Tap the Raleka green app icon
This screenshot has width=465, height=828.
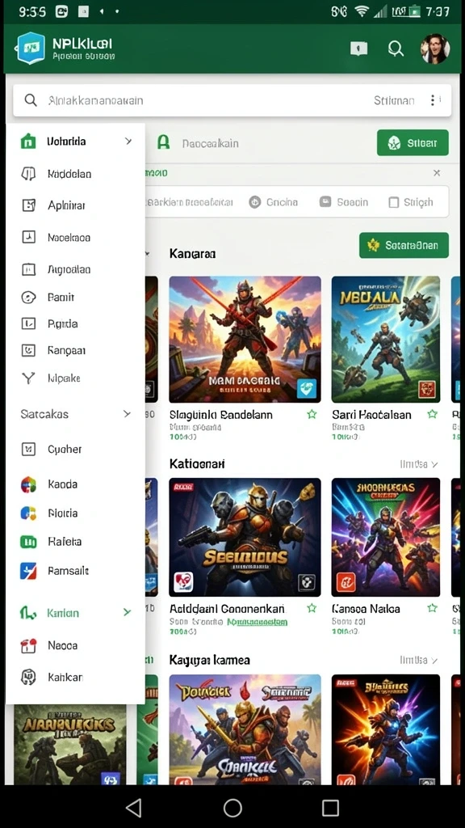[x=28, y=541]
